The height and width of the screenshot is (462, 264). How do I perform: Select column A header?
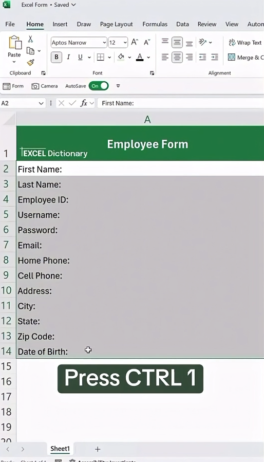[x=140, y=119]
